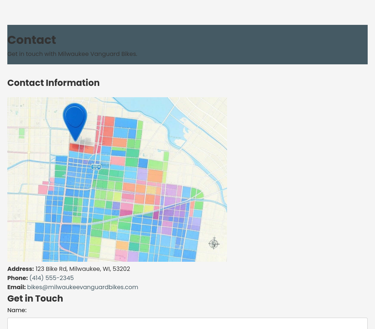
Task: Click the compass rose icon on the map
Action: [x=214, y=243]
